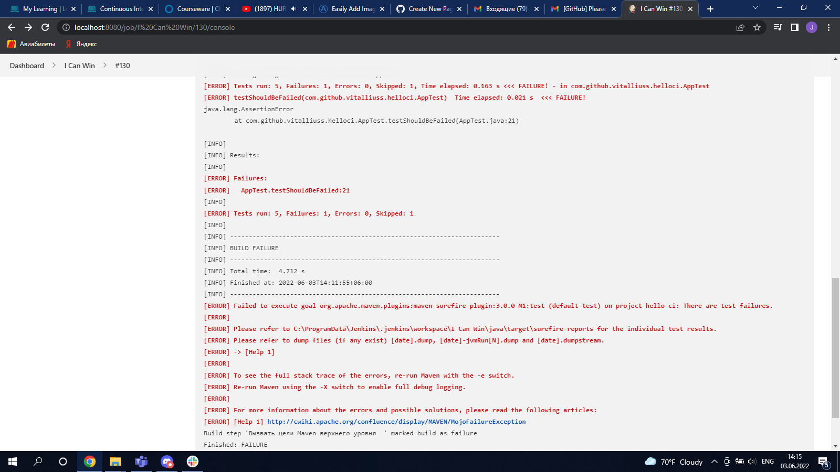Open MojoFailureException help link
The width and height of the screenshot is (840, 472).
(396, 422)
